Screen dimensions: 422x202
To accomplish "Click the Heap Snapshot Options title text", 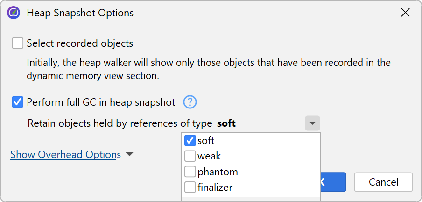I will [80, 13].
